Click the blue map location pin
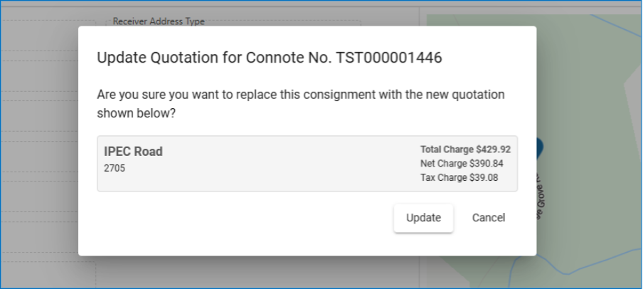Viewport: 643px width, 289px height. (x=539, y=147)
